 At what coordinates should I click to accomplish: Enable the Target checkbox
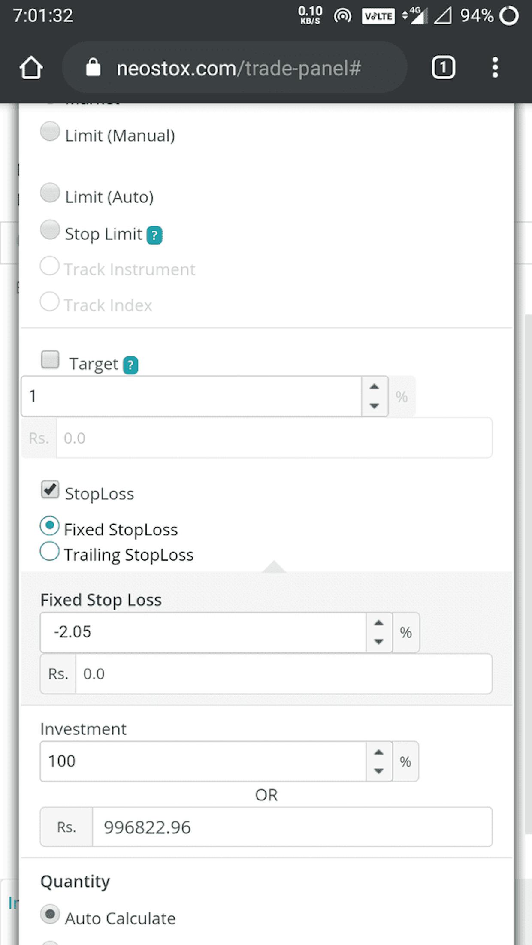pos(50,359)
